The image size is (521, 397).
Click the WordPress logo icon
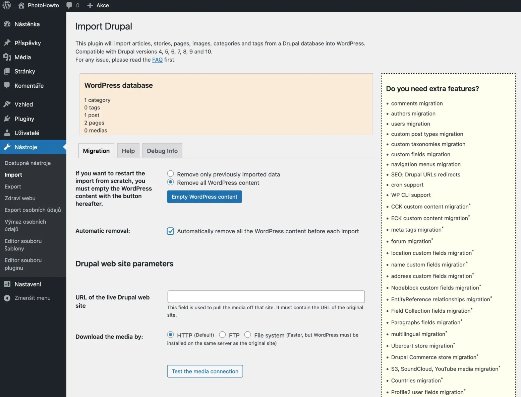pos(7,5)
